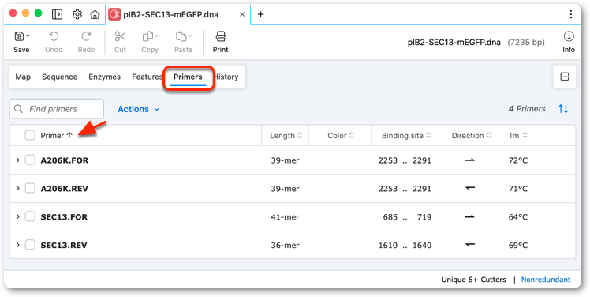590x297 pixels.
Task: Expand the A206K.FOR primer row
Action: click(x=17, y=160)
